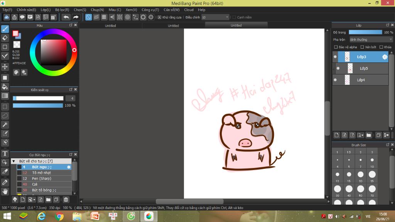395x222 pixels.
Task: Select the Bucket fill tool
Action: tap(5, 87)
